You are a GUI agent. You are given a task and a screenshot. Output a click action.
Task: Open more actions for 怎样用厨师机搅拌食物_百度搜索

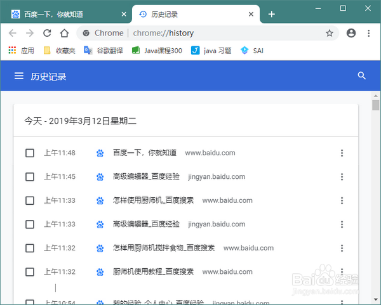coord(342,248)
